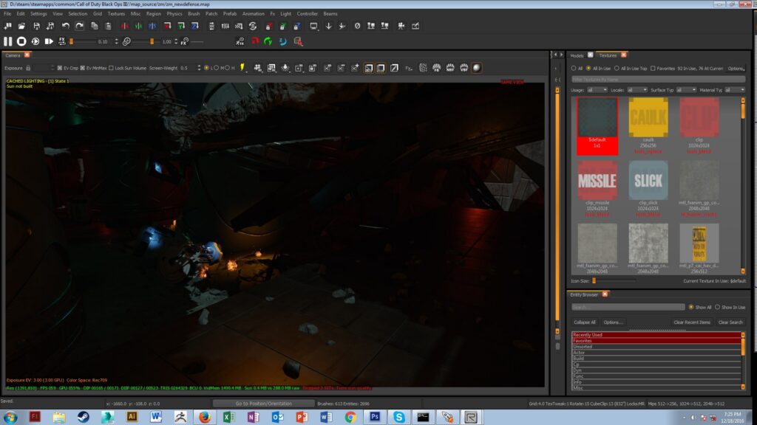Image resolution: width=757 pixels, height=425 pixels.
Task: Click the Redo arrow icon
Action: click(79, 26)
